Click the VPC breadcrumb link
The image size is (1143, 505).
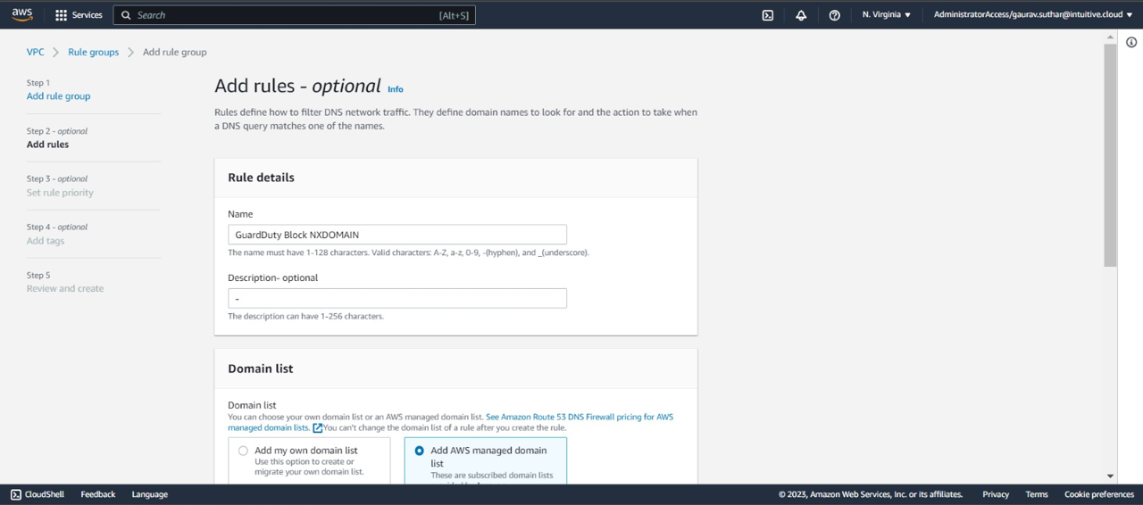pyautogui.click(x=35, y=53)
